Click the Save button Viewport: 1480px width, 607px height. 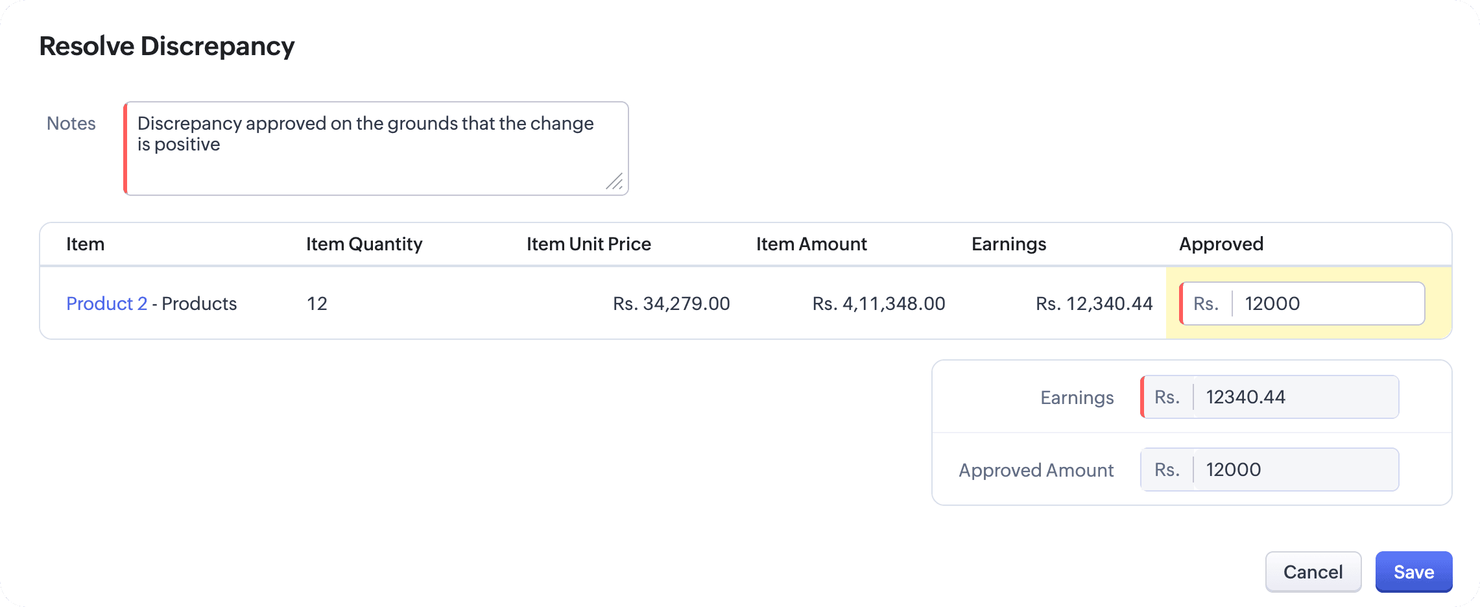[x=1414, y=571]
